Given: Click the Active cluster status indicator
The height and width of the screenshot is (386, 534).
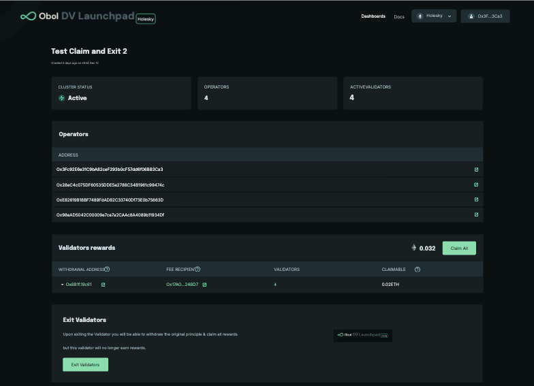Looking at the screenshot, I should point(73,98).
